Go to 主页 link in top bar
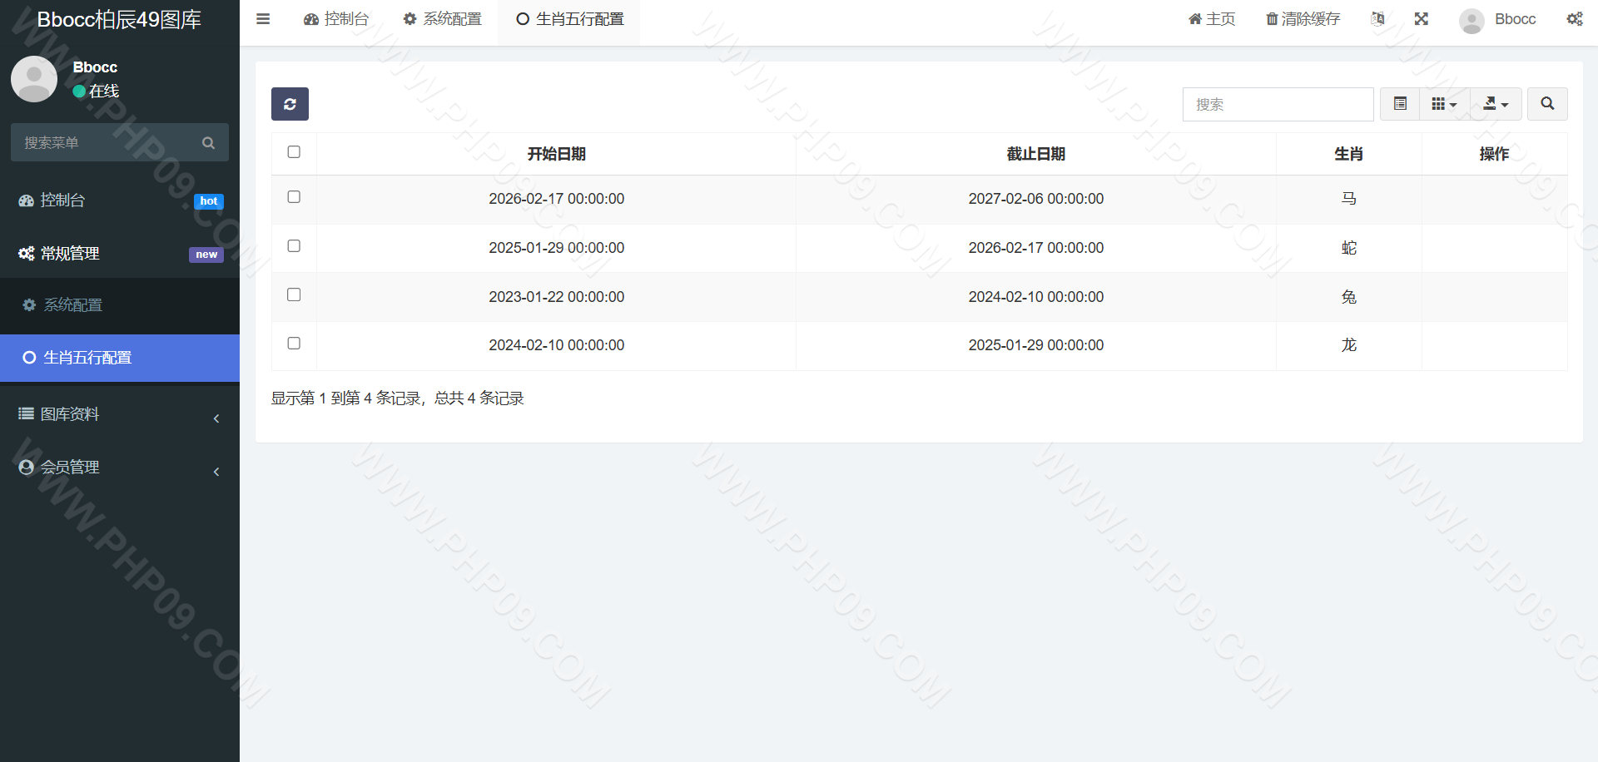 [x=1212, y=19]
